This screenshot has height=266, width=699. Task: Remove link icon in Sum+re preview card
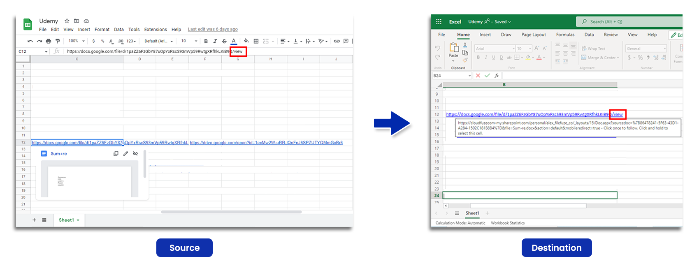click(135, 154)
